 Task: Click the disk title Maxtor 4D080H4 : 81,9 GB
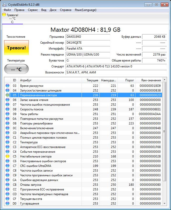coord(85,30)
